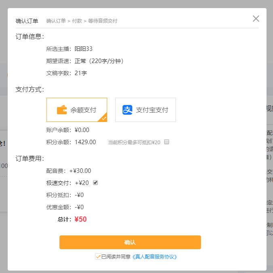273x273 pixels.
Task: Click the 文稿字数 21字 value
Action: pos(81,73)
